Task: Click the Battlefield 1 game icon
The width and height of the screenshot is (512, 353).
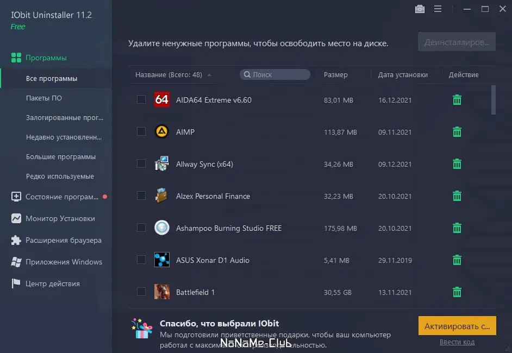Action: (162, 292)
